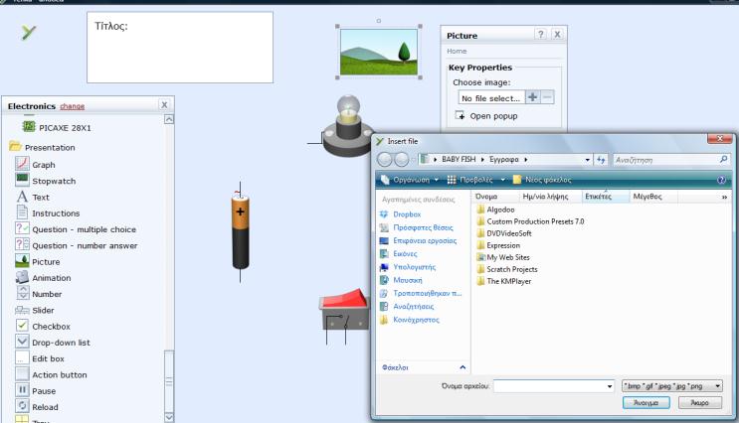Open the Dropbox favorite link

point(407,214)
